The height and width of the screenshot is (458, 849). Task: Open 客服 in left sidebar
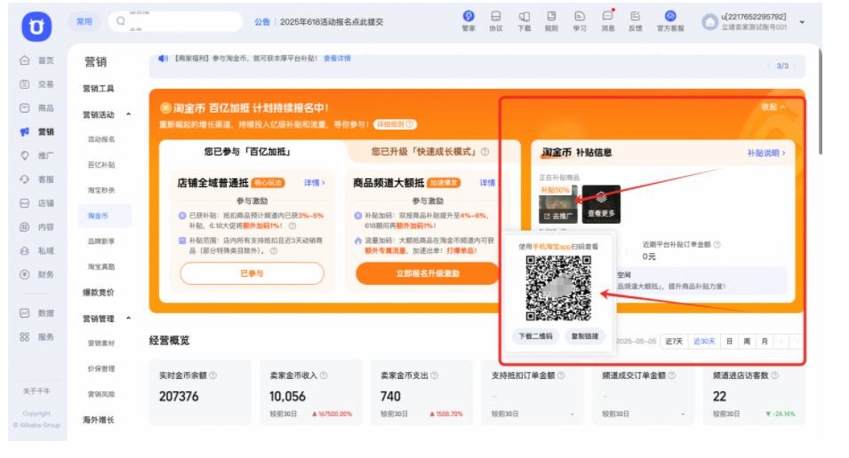pyautogui.click(x=36, y=179)
